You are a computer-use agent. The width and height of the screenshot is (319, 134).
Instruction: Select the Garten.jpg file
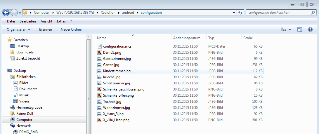(111, 65)
